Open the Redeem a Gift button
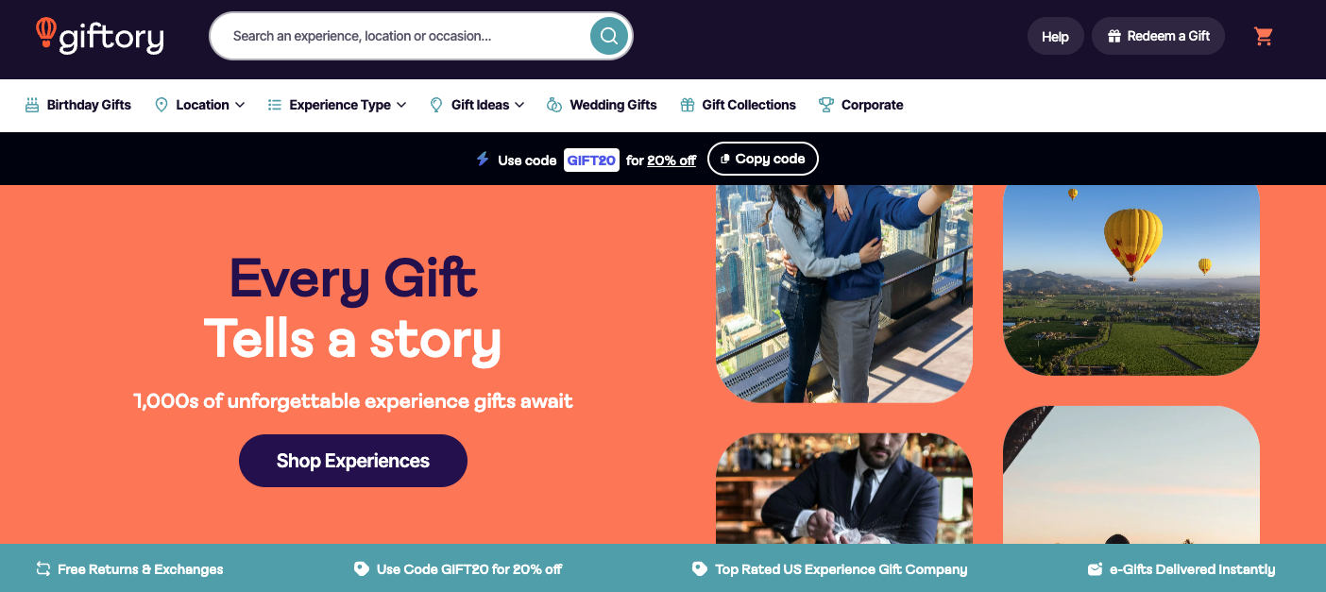This screenshot has height=592, width=1326. 1159,36
